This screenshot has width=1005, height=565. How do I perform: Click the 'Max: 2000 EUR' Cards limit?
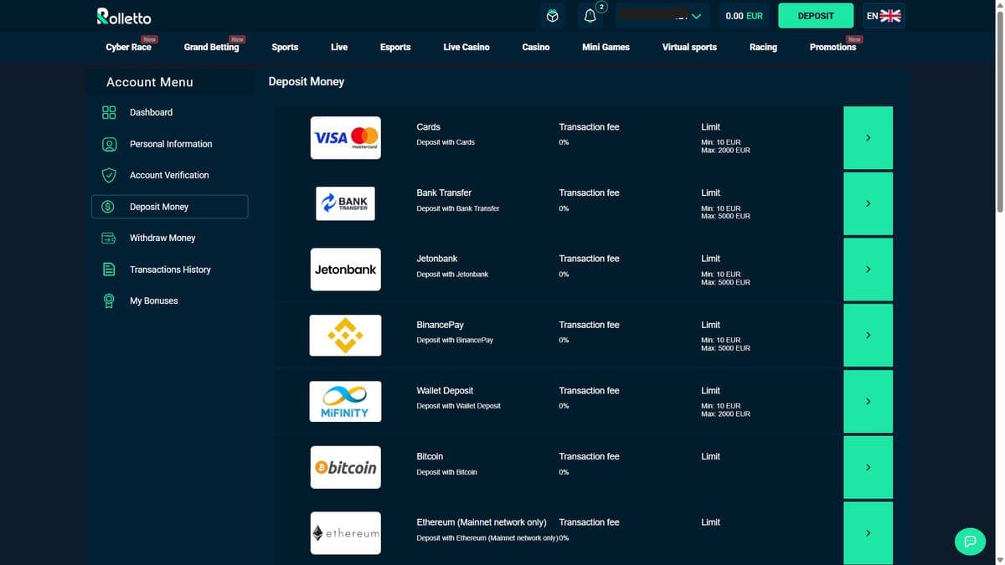coord(725,151)
